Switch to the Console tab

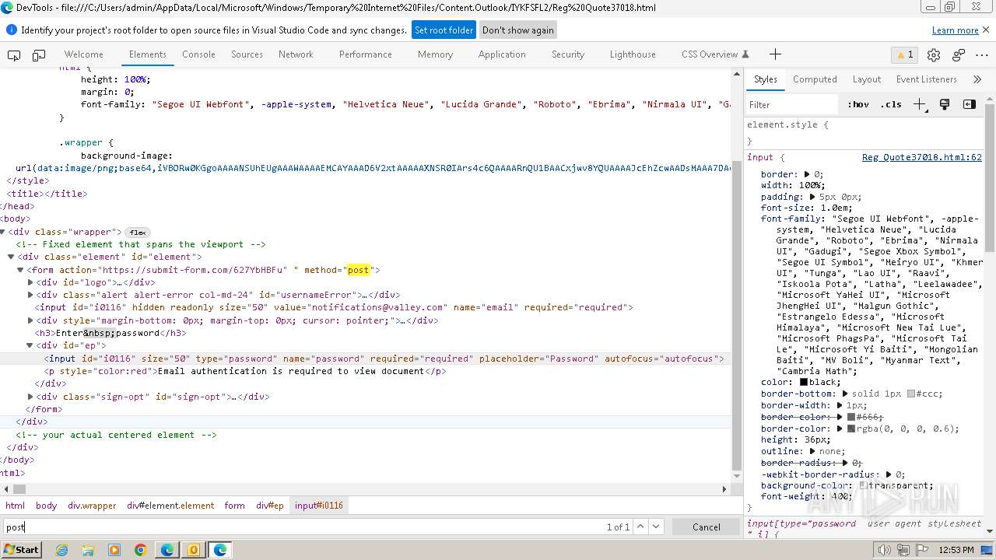(x=198, y=54)
